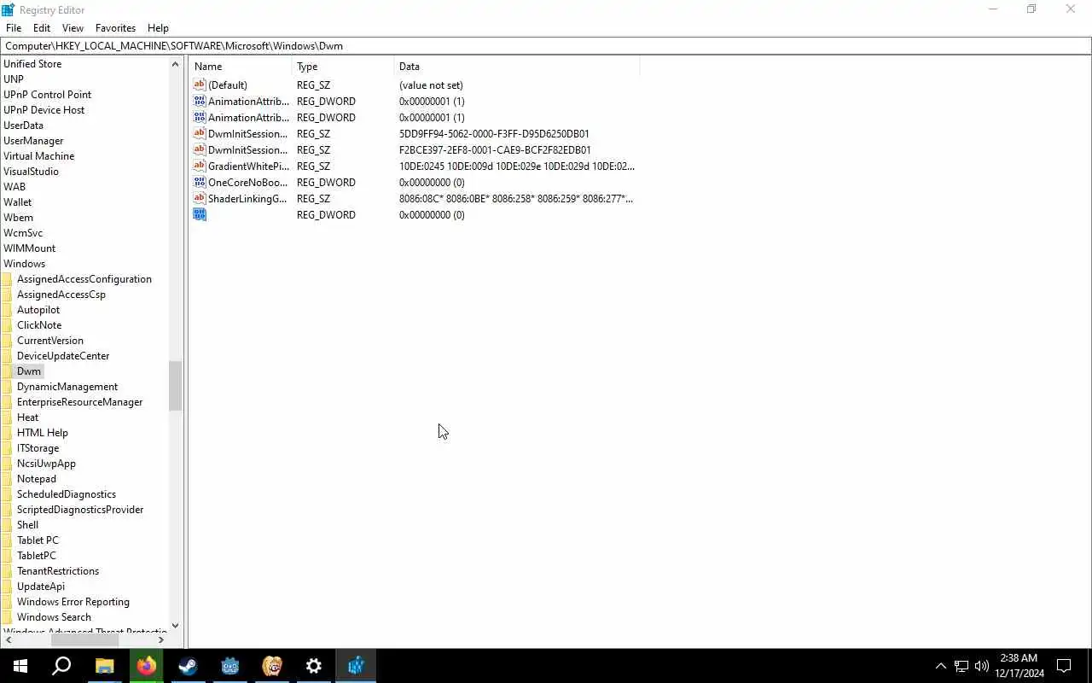Open the Action Center notifications icon
1092x683 pixels.
1064,666
